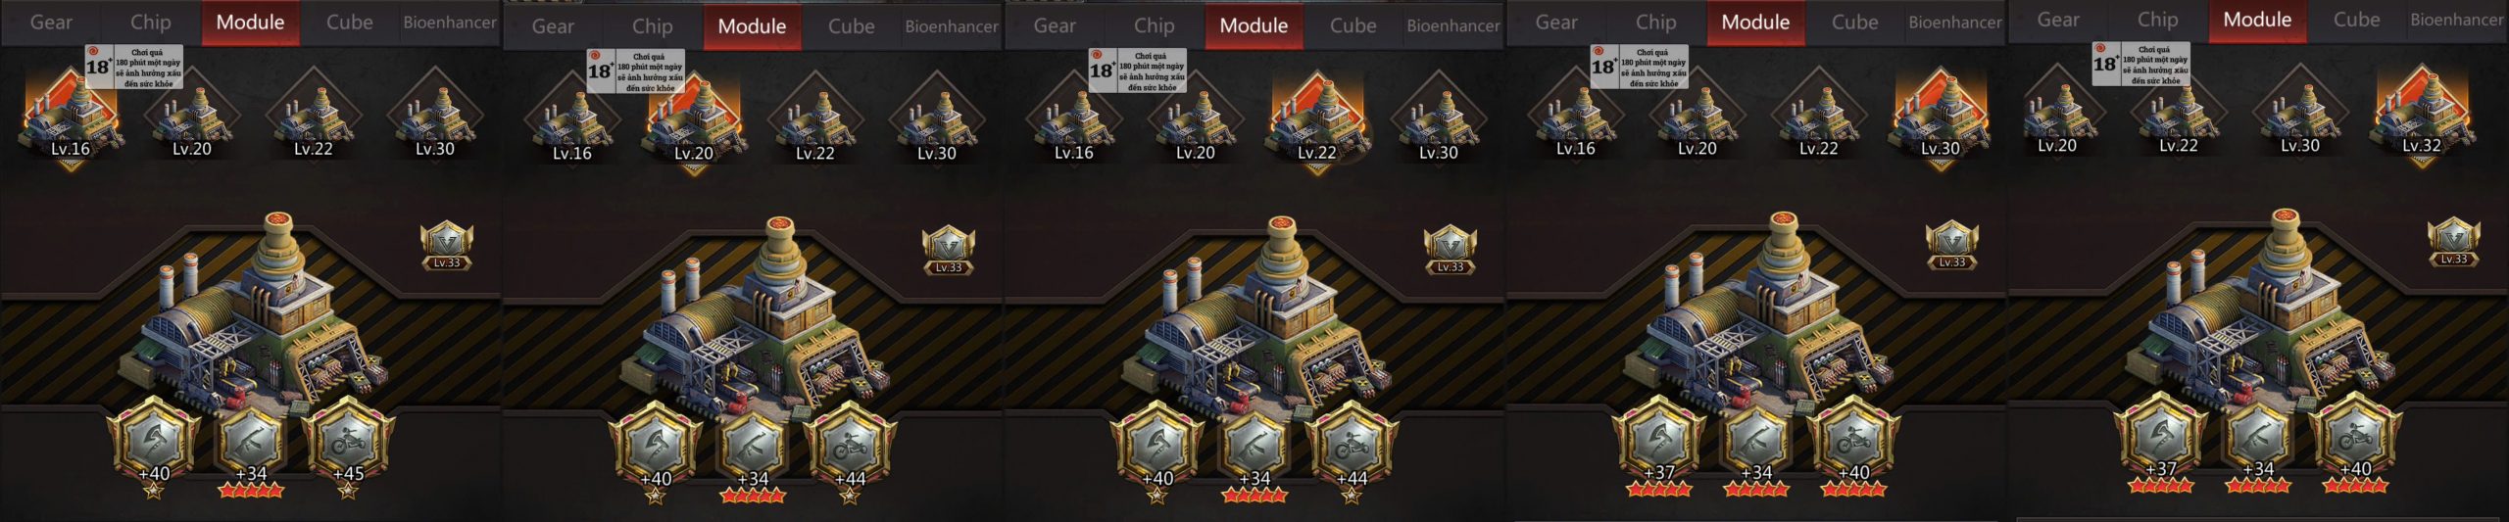Screen dimensions: 2509x522
Task: Open Bioenhancer tab in the rightmost panel
Action: pos(2456,20)
